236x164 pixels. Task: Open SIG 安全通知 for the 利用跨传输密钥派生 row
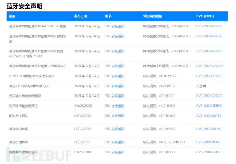pyautogui.click(x=115, y=106)
